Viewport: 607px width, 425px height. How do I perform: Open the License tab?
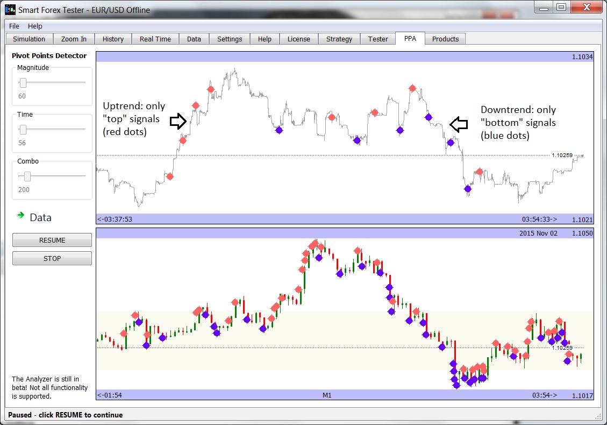(x=299, y=39)
